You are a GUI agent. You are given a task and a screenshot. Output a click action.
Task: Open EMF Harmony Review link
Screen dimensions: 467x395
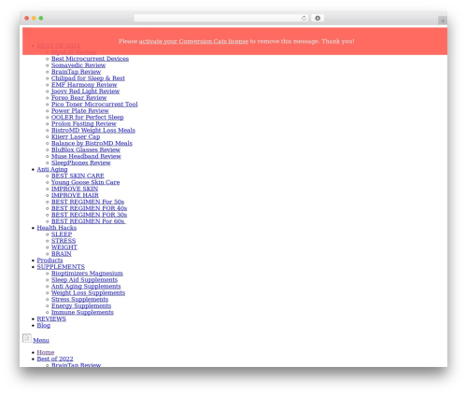[x=84, y=85]
